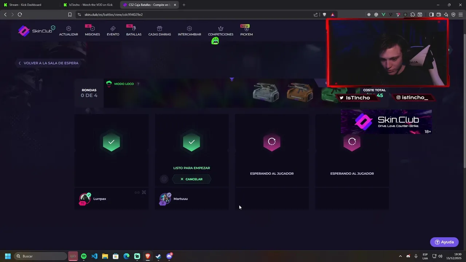Click fourth slot waiting spinner icon

(352, 142)
